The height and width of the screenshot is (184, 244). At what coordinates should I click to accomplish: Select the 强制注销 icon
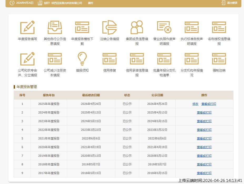(x=219, y=59)
